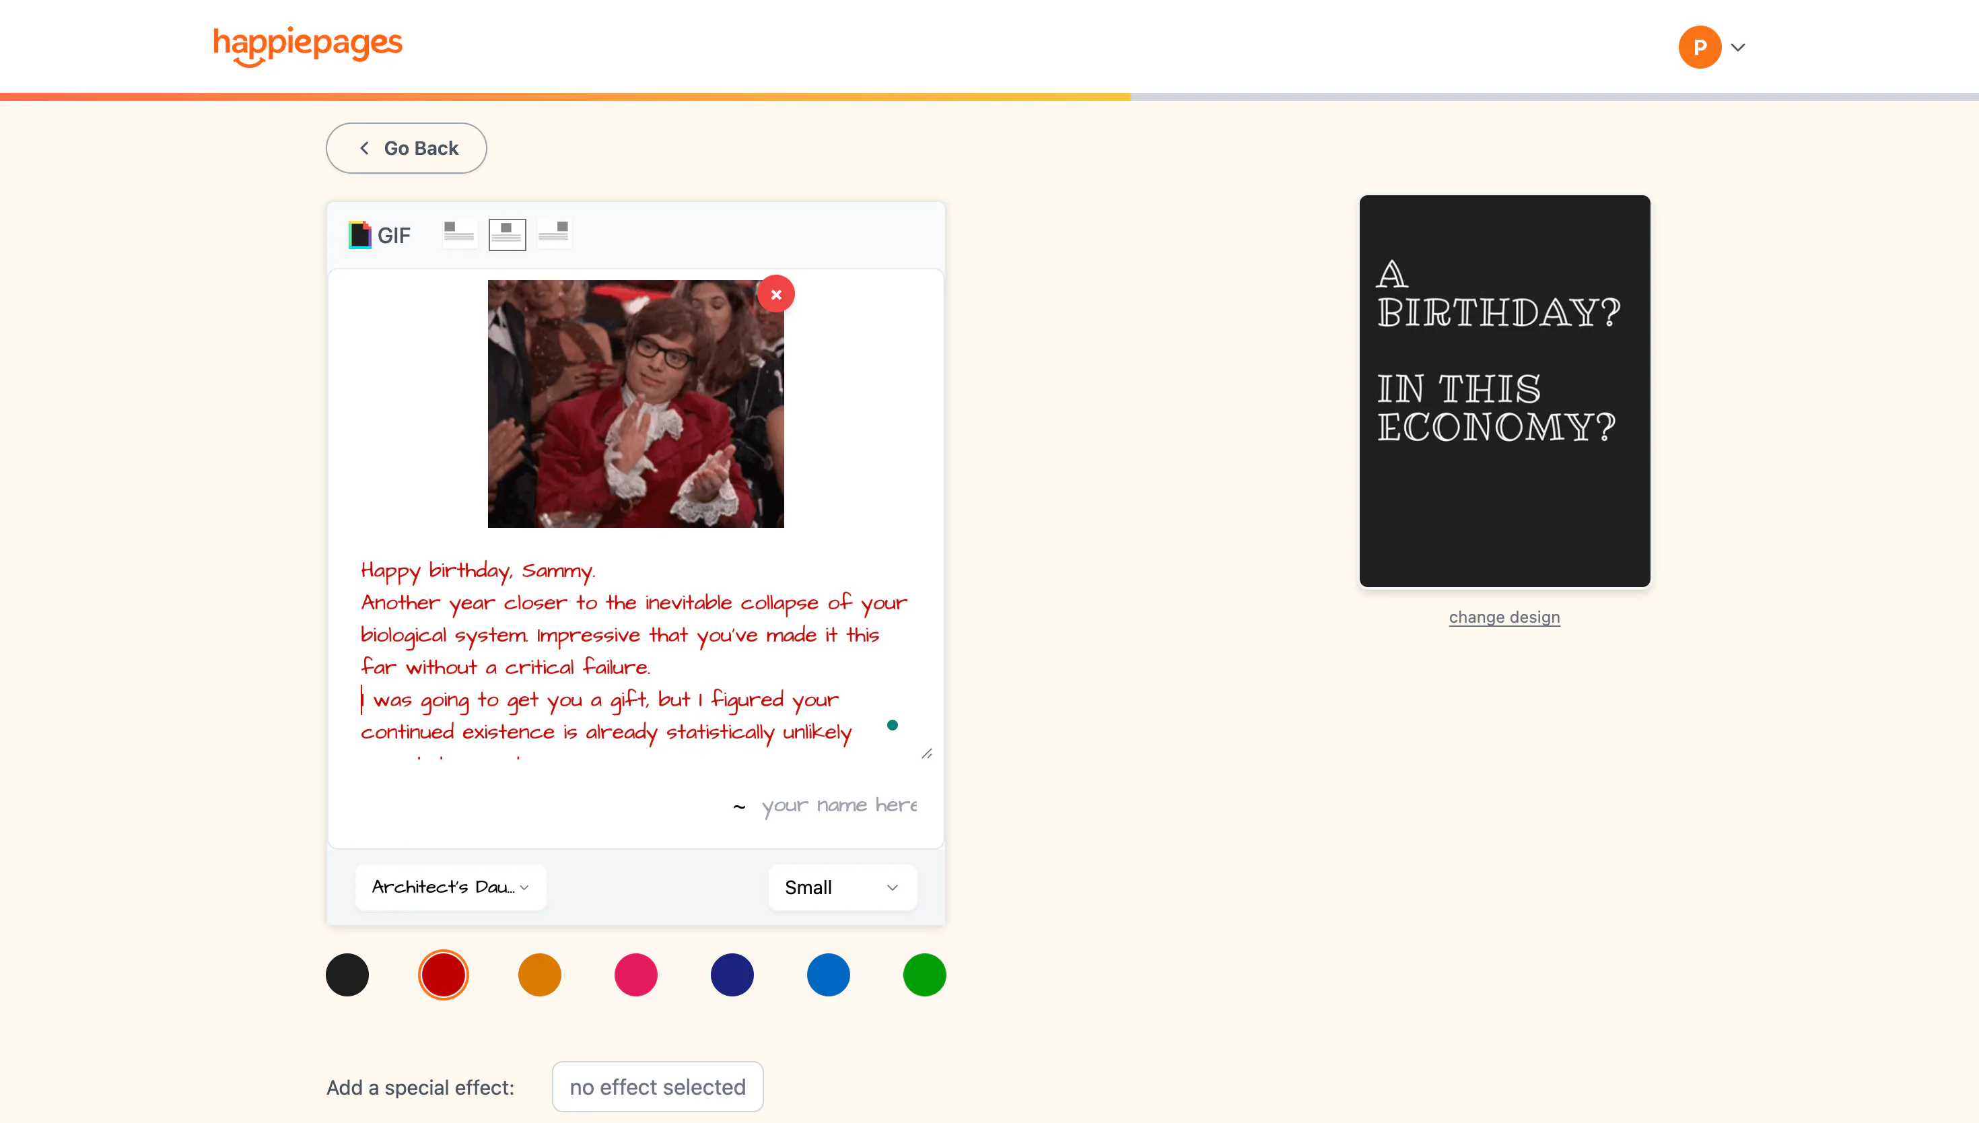The width and height of the screenshot is (1979, 1123).
Task: Select the centered image layout icon
Action: (x=508, y=234)
